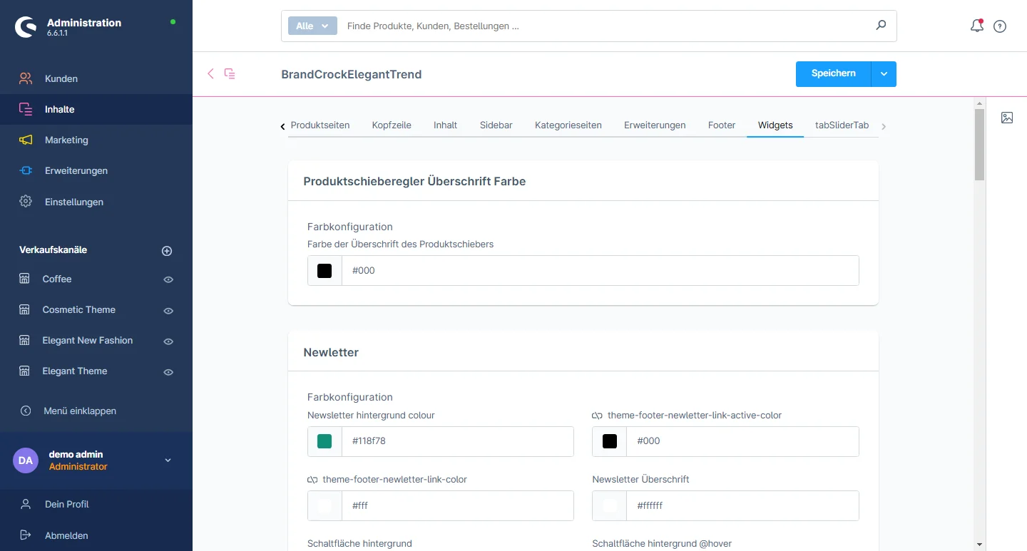Viewport: 1027px width, 551px height.
Task: Expand the demo admin user menu
Action: tap(168, 460)
